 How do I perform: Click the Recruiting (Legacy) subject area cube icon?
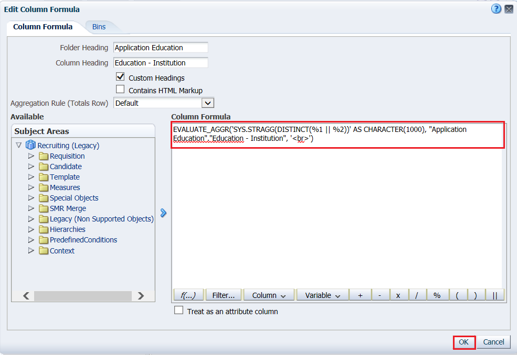[30, 145]
